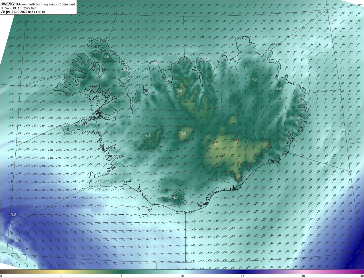Click the color scale label "50"
This screenshot has width=364, height=278.
click(x=362, y=276)
